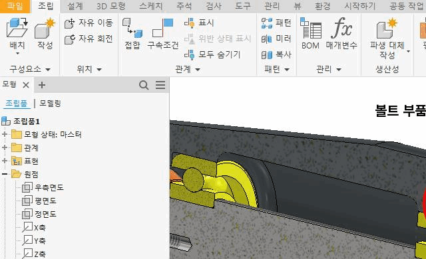This screenshot has height=259, width=426.
Task: Expand the 관계 folder node
Action: 5,147
